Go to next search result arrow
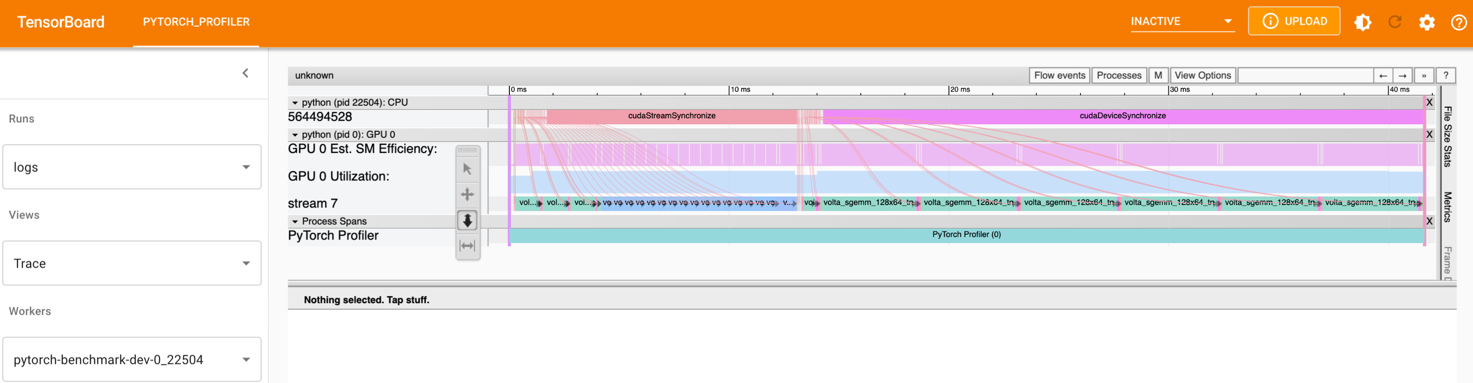Screen dimensions: 1473x383 point(1402,76)
